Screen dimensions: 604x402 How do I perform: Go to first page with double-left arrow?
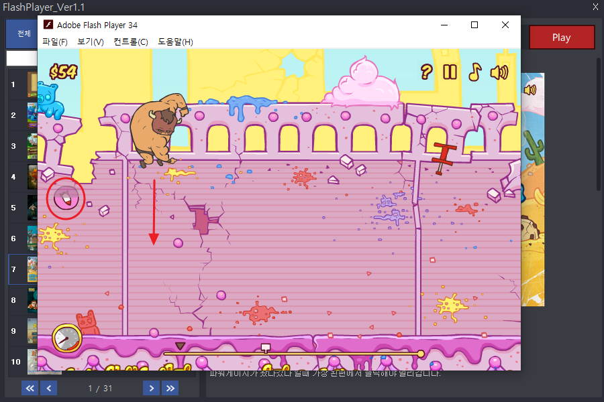(30, 388)
